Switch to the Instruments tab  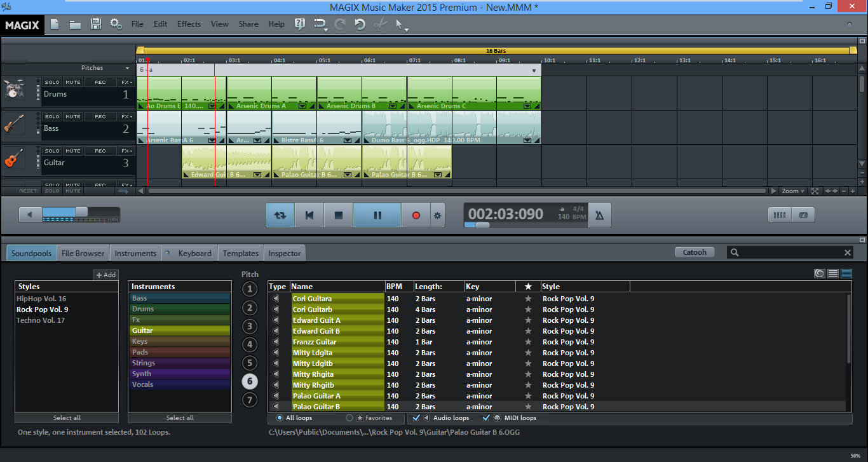pos(135,253)
